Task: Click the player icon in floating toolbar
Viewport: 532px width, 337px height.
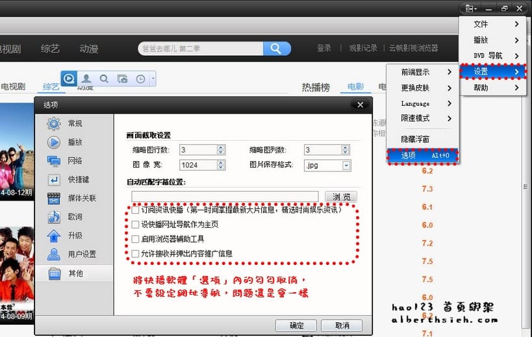Action: tap(69, 79)
